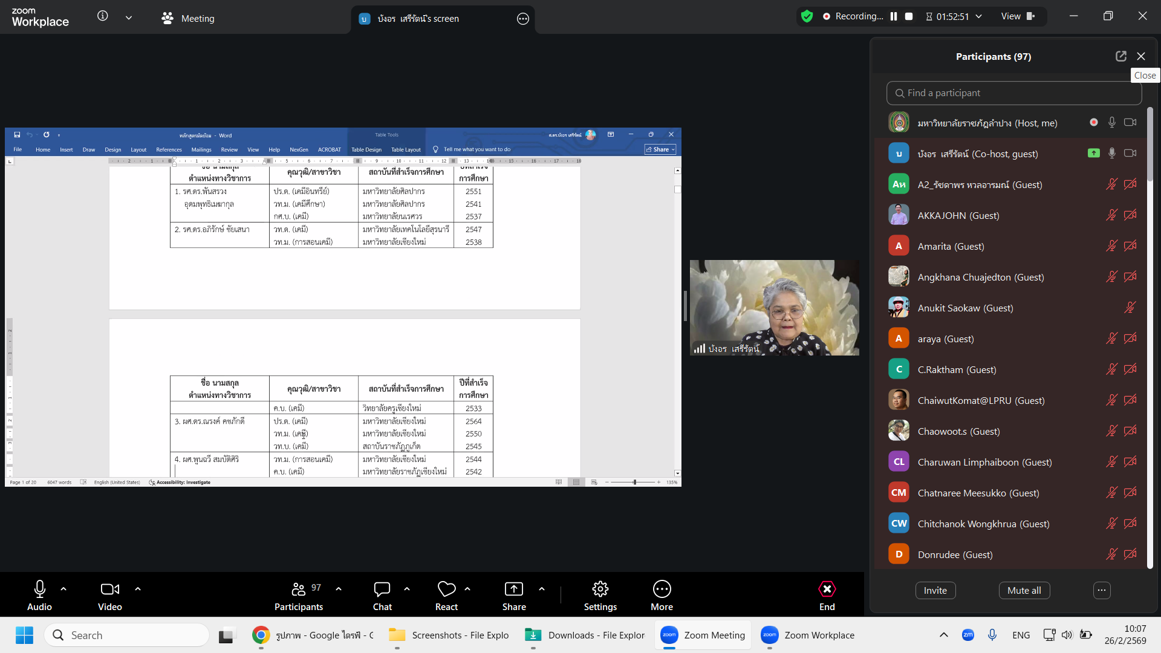Open the Participants panel button
Viewport: 1161px width, 653px height.
tap(299, 596)
